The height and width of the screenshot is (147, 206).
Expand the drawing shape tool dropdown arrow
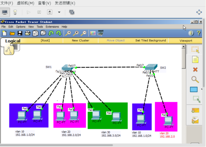pos(201,89)
